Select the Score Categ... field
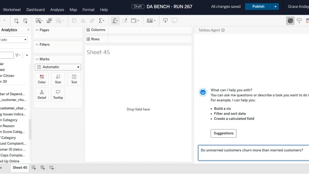 (x=13, y=131)
